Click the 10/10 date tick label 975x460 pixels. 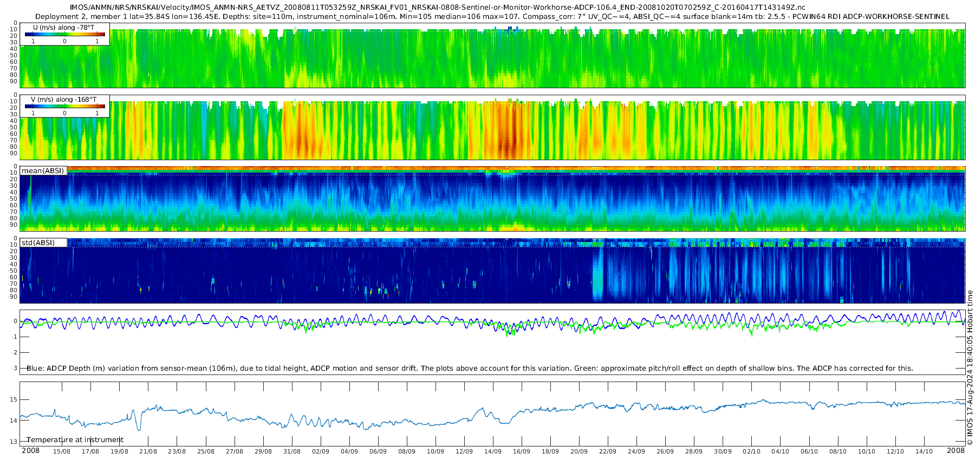coord(866,451)
